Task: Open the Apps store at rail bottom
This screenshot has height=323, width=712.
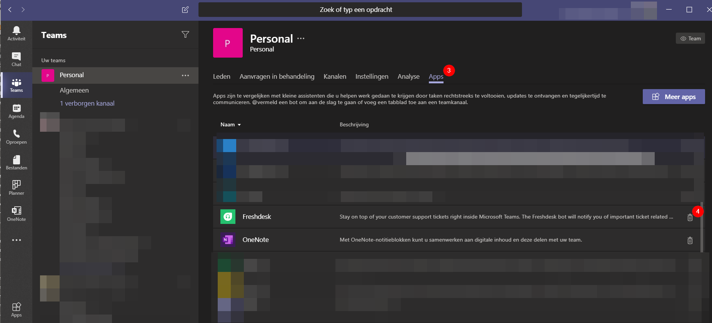Action: coord(16,310)
